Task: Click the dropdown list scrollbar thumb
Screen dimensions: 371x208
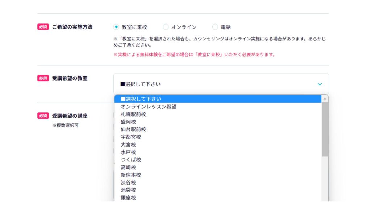Action: pos(325,129)
